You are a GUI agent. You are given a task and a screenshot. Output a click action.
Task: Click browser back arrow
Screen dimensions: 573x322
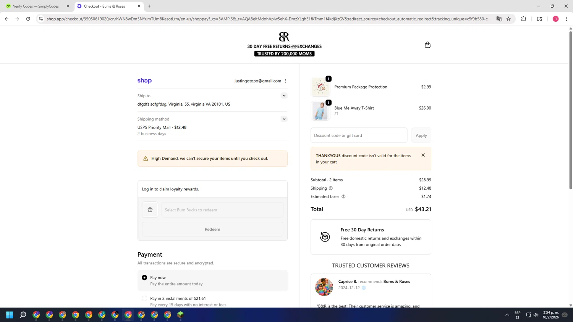[6, 19]
